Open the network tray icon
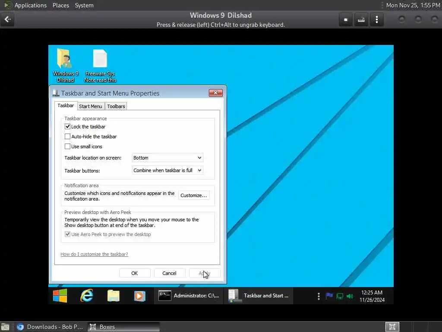Image resolution: width=442 pixels, height=332 pixels. pos(340,296)
